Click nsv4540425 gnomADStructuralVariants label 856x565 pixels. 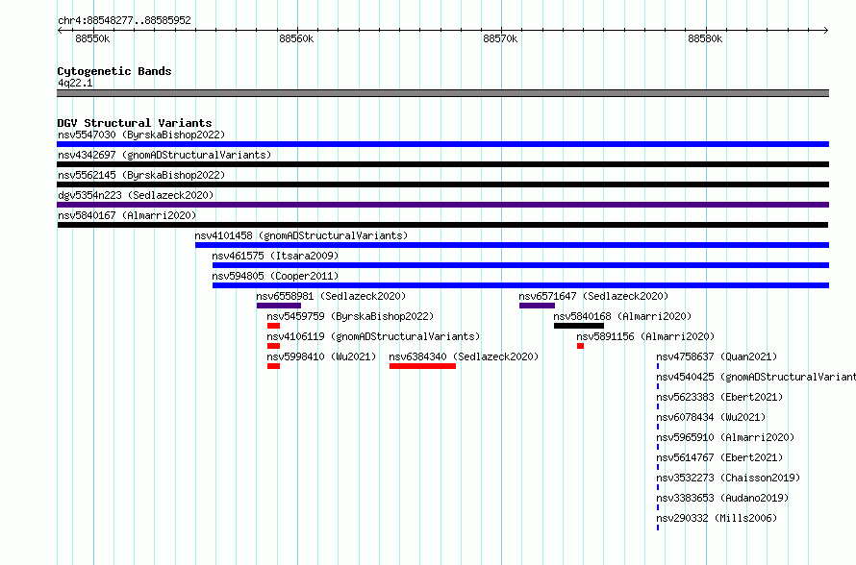click(x=756, y=377)
